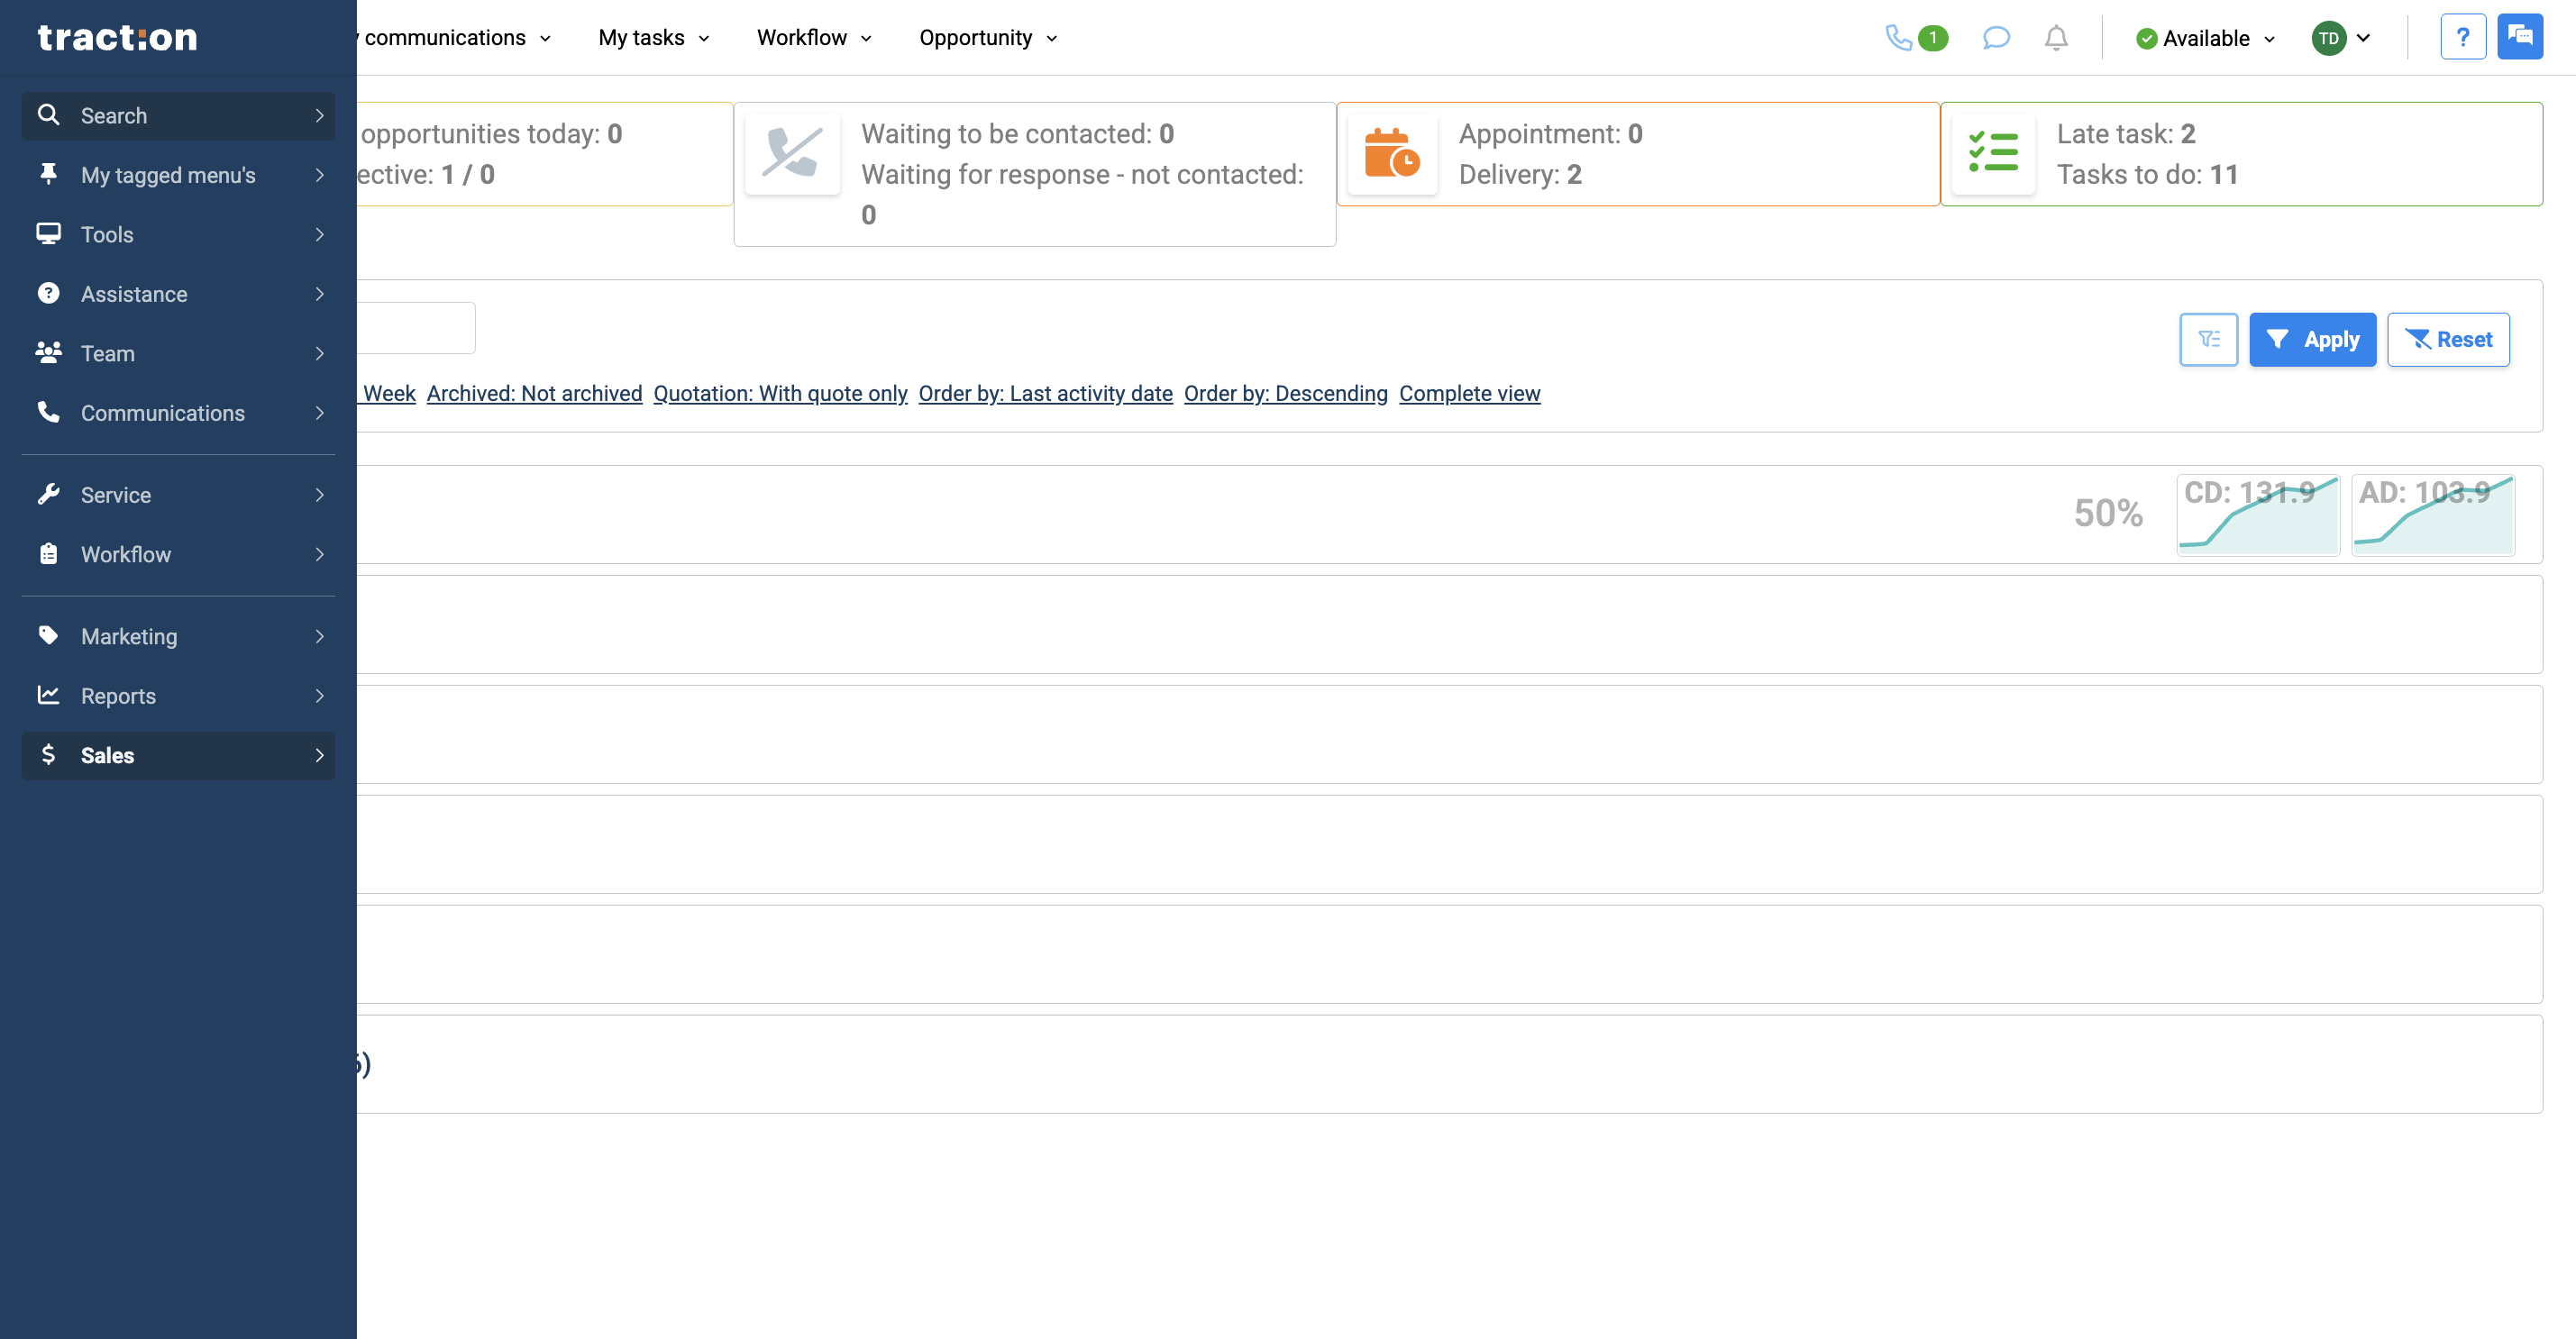This screenshot has height=1339, width=2576.
Task: Expand the Sales sidebar menu
Action: click(x=178, y=755)
